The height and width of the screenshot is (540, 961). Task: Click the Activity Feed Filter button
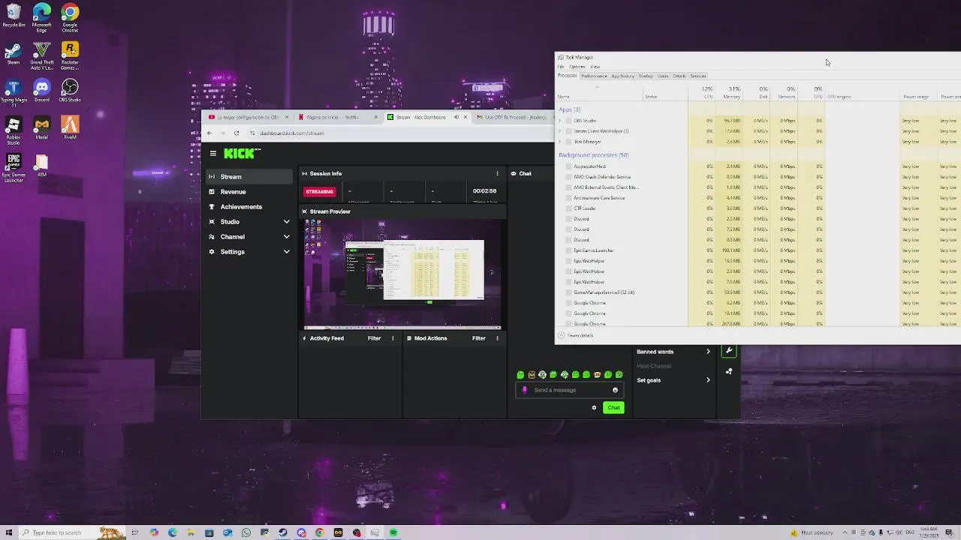tap(374, 338)
